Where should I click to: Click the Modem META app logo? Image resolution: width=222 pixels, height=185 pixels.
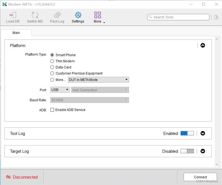[x=5, y=4]
